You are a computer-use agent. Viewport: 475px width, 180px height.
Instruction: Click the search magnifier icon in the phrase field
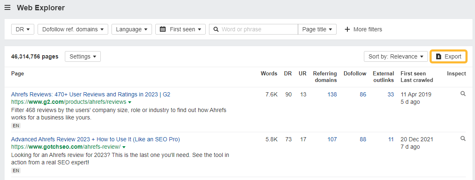216,29
